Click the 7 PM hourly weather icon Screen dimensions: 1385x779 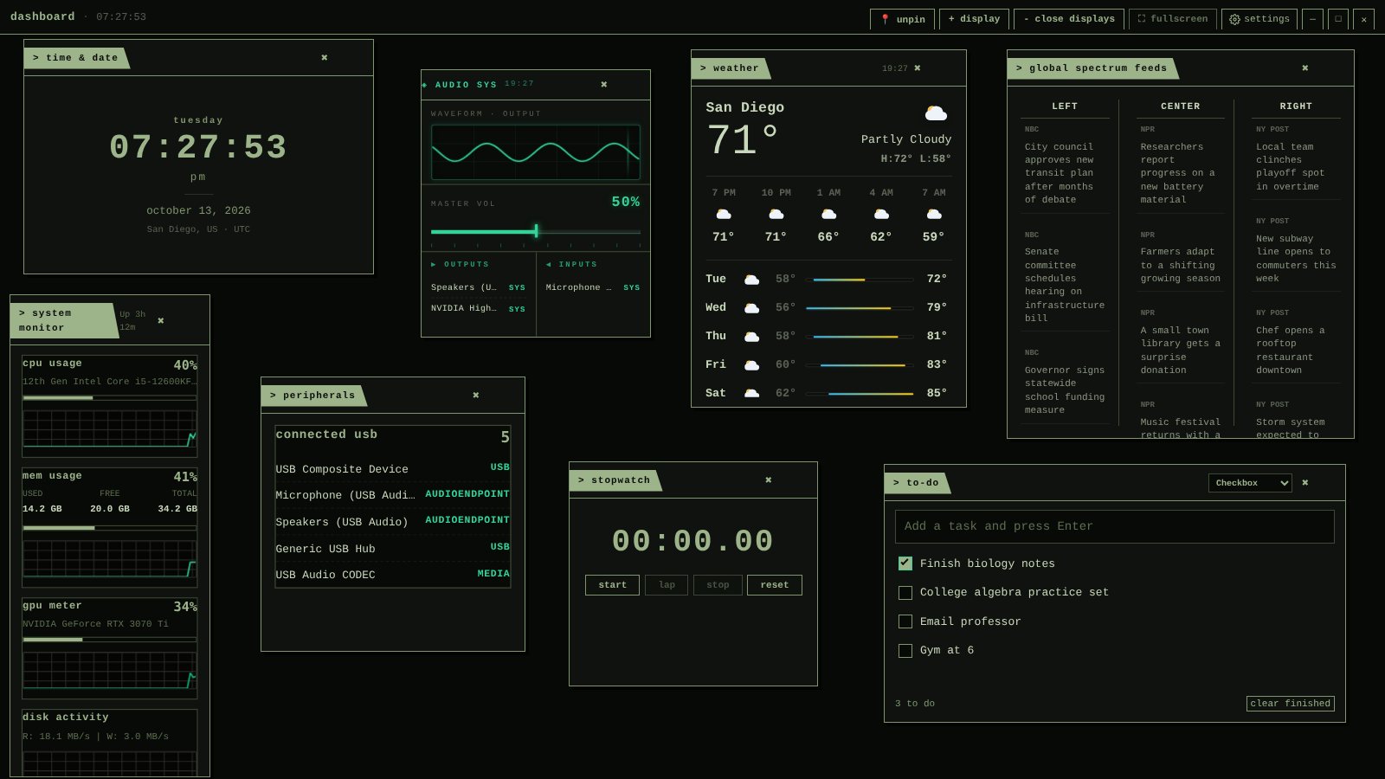click(x=724, y=215)
